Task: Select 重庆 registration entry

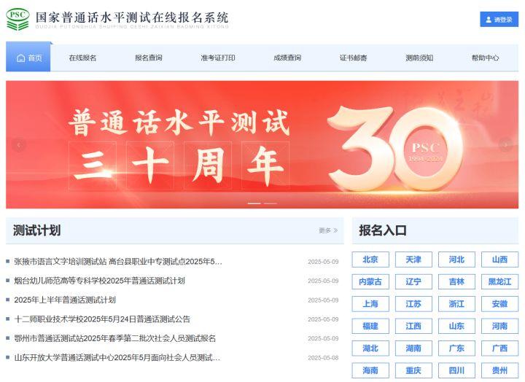Action: pyautogui.click(x=413, y=370)
